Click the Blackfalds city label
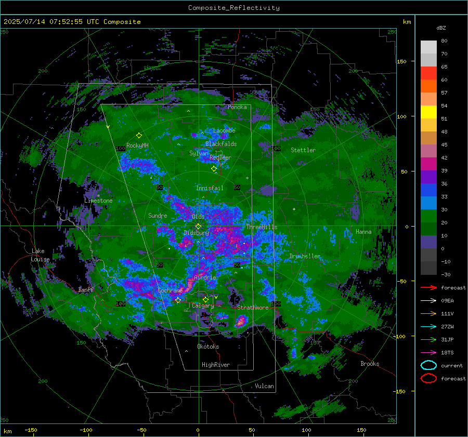The height and width of the screenshot is (437, 468). (221, 144)
